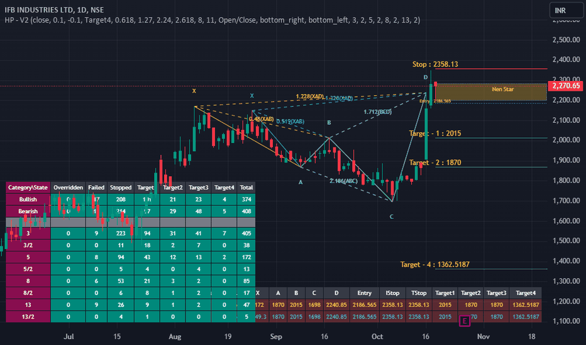Click the 'Nen Star' pattern box

(491, 92)
